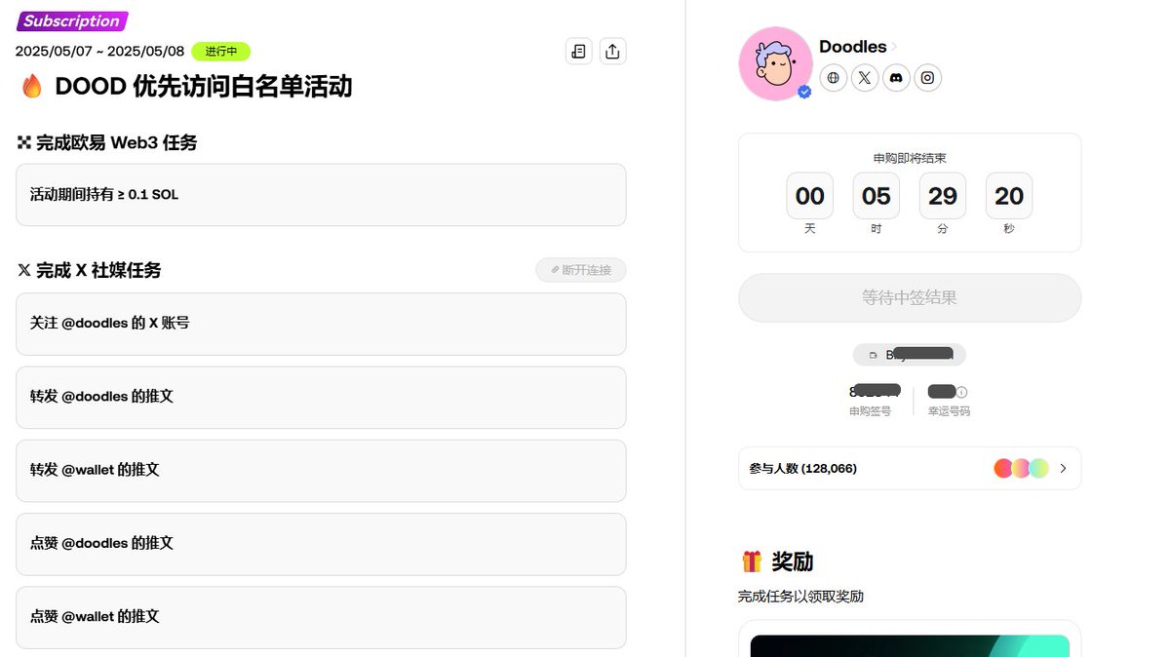This screenshot has width=1170, height=657.
Task: Click the 完成 X 社媒任务 heading
Action: pos(98,271)
